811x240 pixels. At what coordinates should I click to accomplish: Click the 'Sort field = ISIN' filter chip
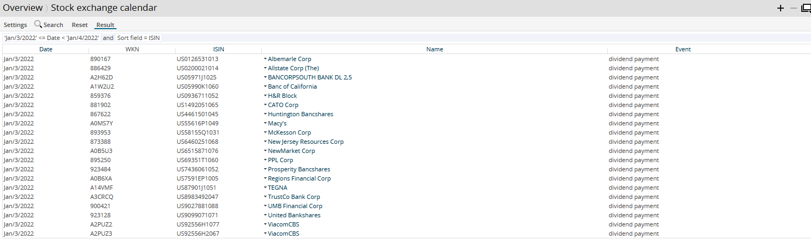pos(138,38)
